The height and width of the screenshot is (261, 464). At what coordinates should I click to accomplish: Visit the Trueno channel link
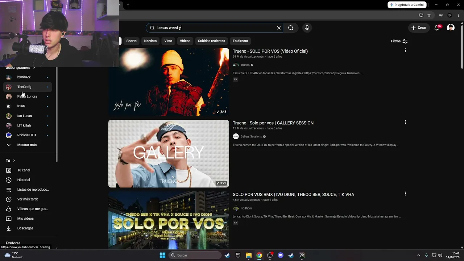point(245,65)
